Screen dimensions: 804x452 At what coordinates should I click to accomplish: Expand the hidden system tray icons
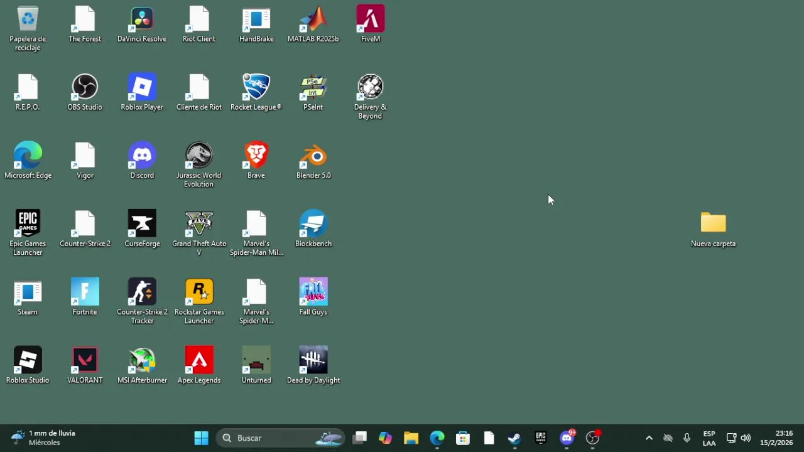click(649, 438)
